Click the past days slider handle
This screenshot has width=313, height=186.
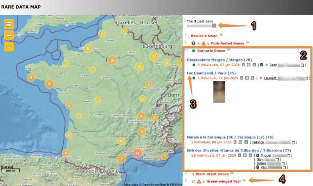click(214, 26)
